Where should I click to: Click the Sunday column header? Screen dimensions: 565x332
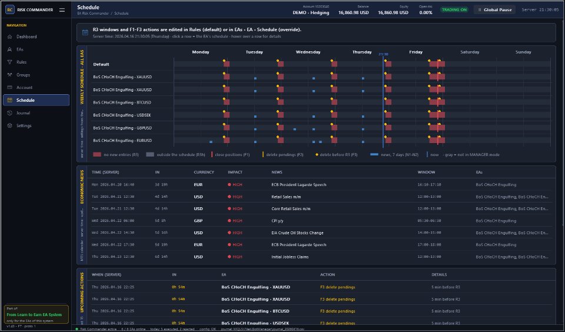pos(523,52)
